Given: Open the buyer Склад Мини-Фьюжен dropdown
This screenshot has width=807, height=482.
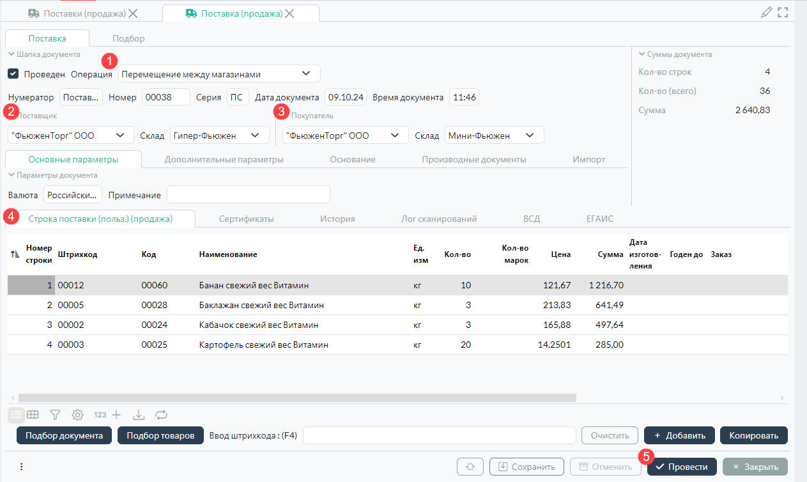Looking at the screenshot, I should click(494, 136).
